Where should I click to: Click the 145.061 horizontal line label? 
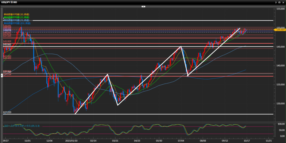(7, 44)
